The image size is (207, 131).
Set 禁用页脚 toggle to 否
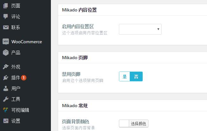click(x=136, y=76)
